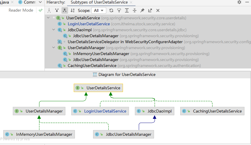Select the UserDetailsManager diagram node

(39, 111)
